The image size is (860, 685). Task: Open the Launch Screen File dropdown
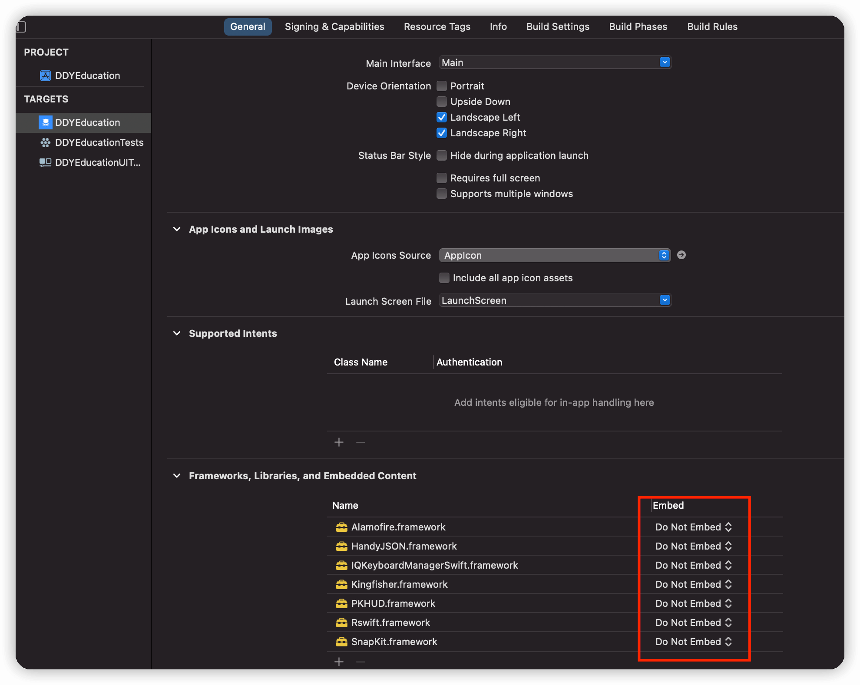coord(664,300)
